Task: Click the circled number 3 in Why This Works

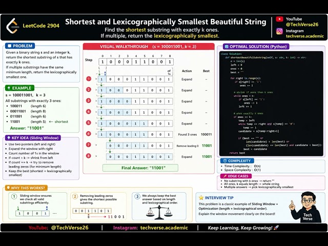Action: point(137,197)
